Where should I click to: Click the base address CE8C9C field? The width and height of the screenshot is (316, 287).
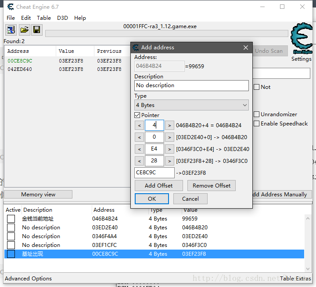[x=154, y=173]
